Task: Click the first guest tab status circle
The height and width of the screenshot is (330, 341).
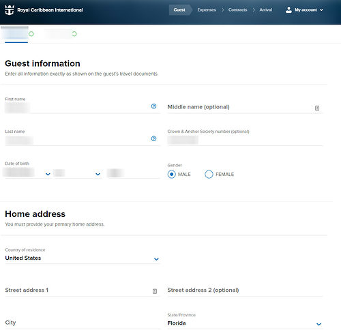Action: (x=31, y=34)
